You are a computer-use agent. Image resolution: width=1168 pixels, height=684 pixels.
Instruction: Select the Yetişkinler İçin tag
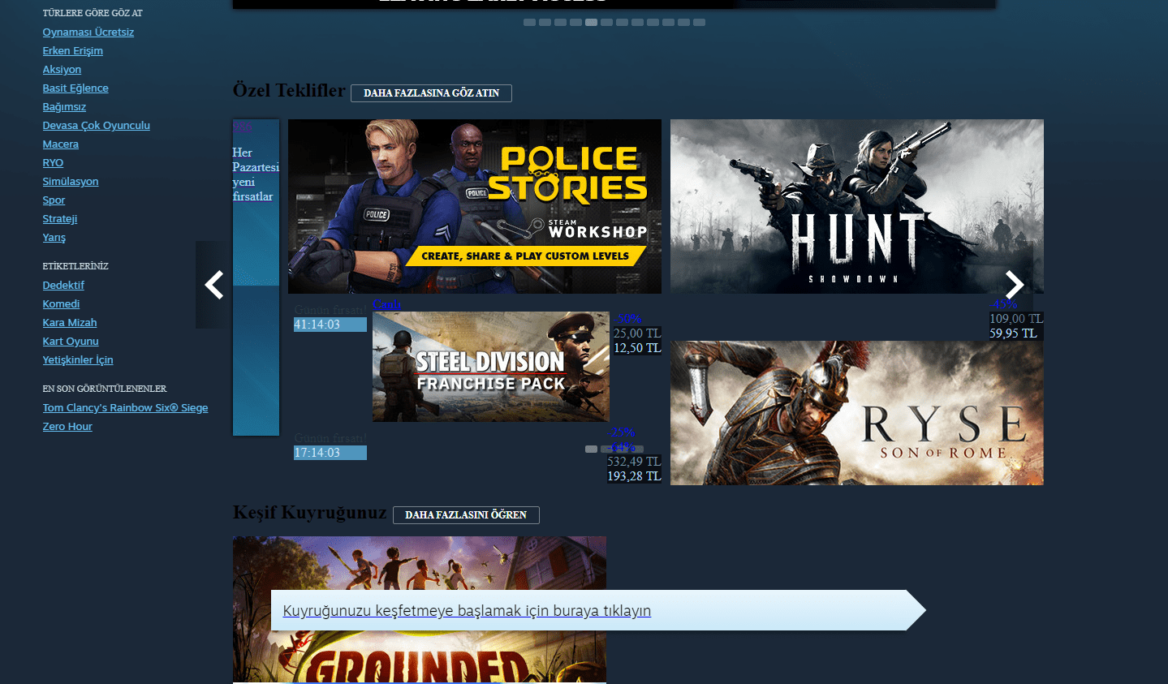78,360
